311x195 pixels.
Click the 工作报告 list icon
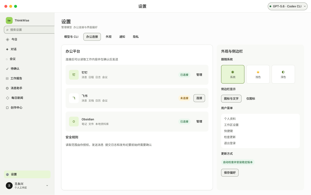[x=7, y=79]
